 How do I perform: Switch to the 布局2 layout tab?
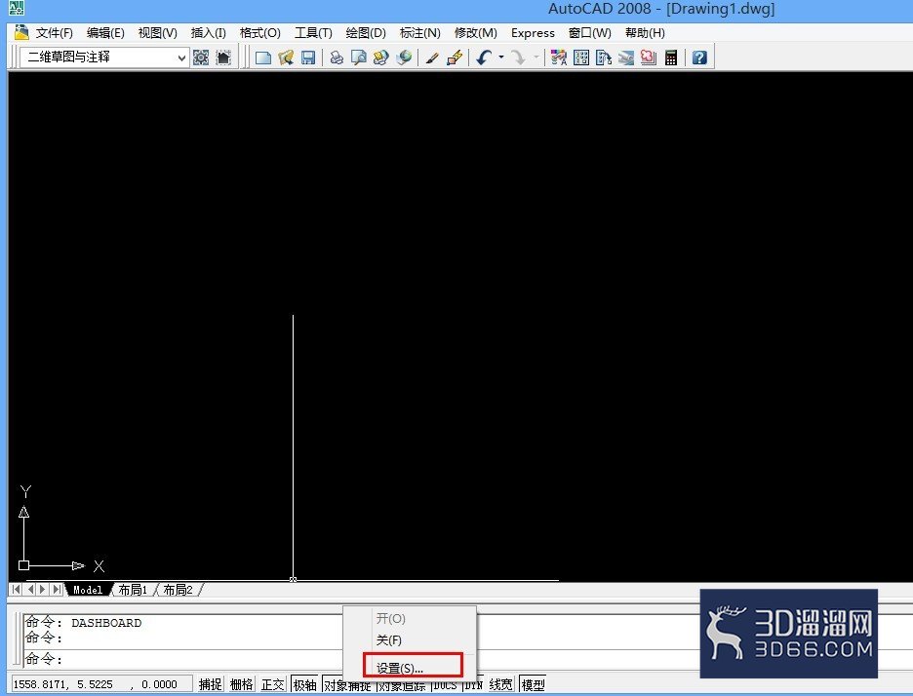pyautogui.click(x=178, y=590)
